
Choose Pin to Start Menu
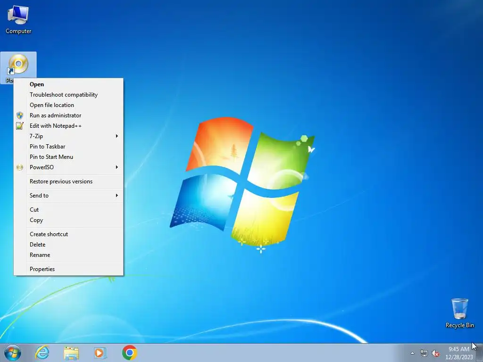tap(68, 157)
